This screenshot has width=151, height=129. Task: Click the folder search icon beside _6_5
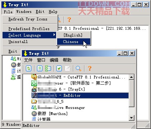click(x=34, y=101)
